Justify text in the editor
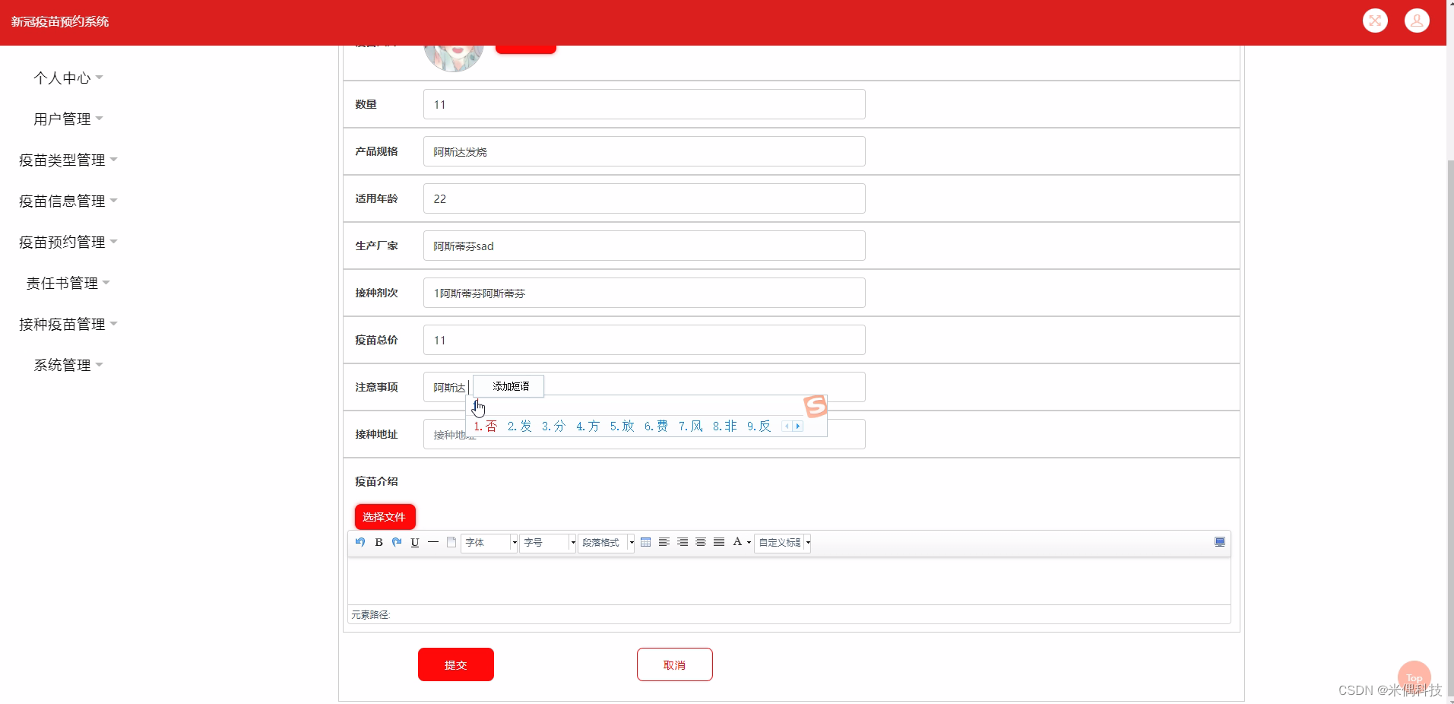 coord(719,542)
